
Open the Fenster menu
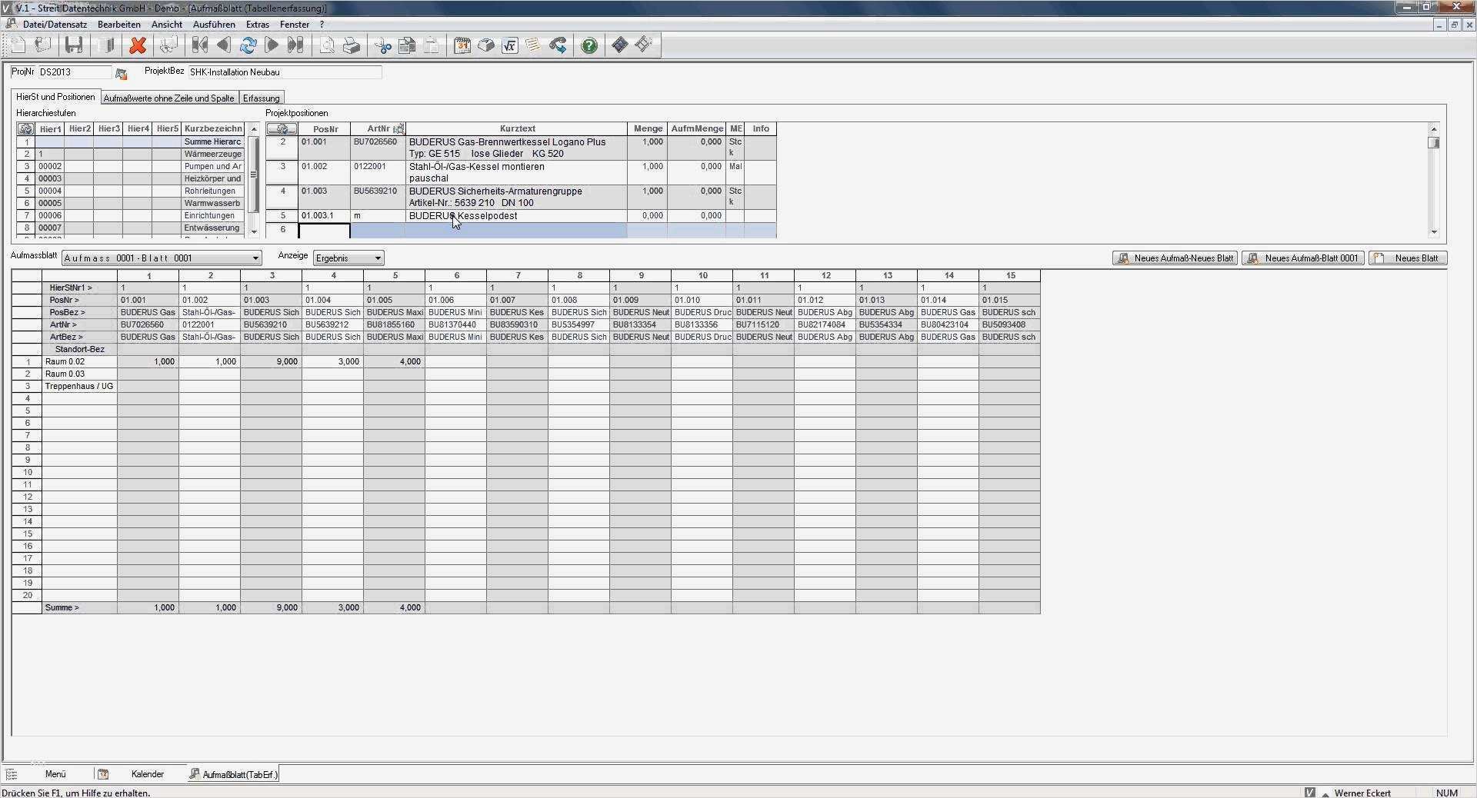pos(295,25)
